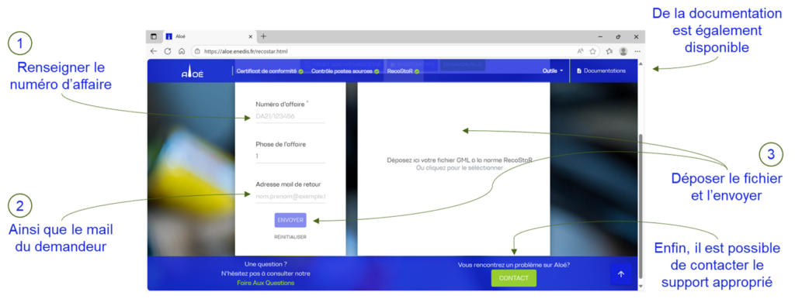This screenshot has height=299, width=795.
Task: Open the browser home page icon
Action: pos(181,51)
